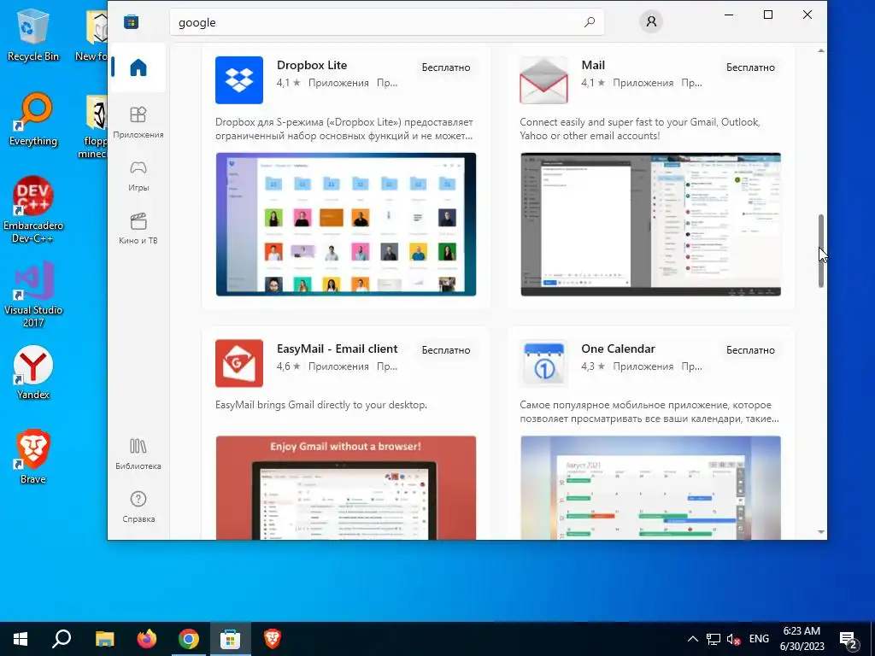Viewport: 875px width, 656px height.
Task: Click the Бесплатно button for Mail
Action: (750, 67)
